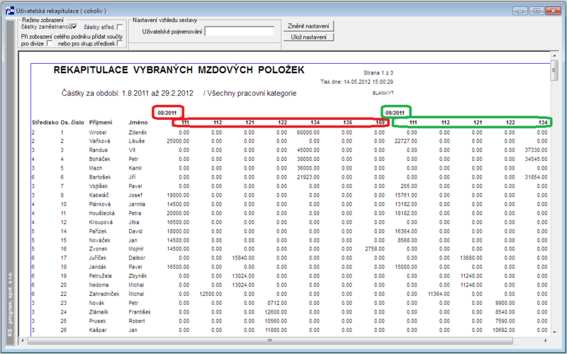Click the vertical scrollbar thumb
This screenshot has width=567, height=354.
click(554, 70)
